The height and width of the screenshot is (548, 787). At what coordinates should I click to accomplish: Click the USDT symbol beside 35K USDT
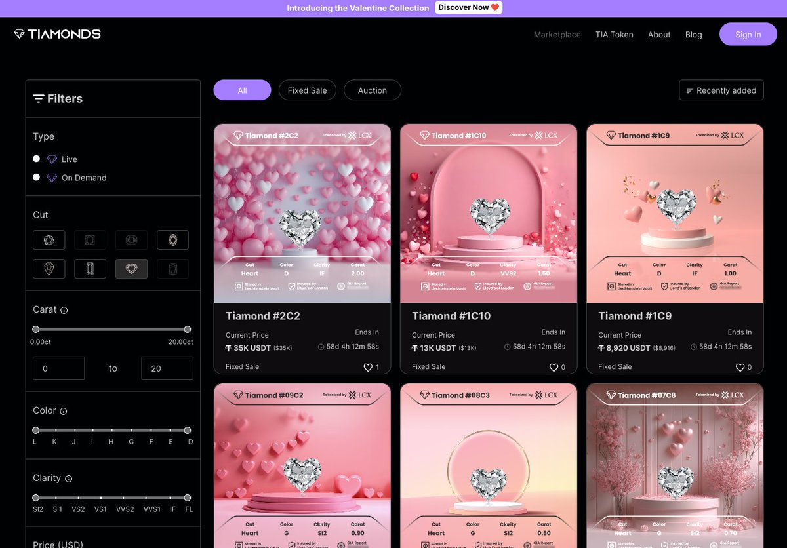click(x=229, y=348)
